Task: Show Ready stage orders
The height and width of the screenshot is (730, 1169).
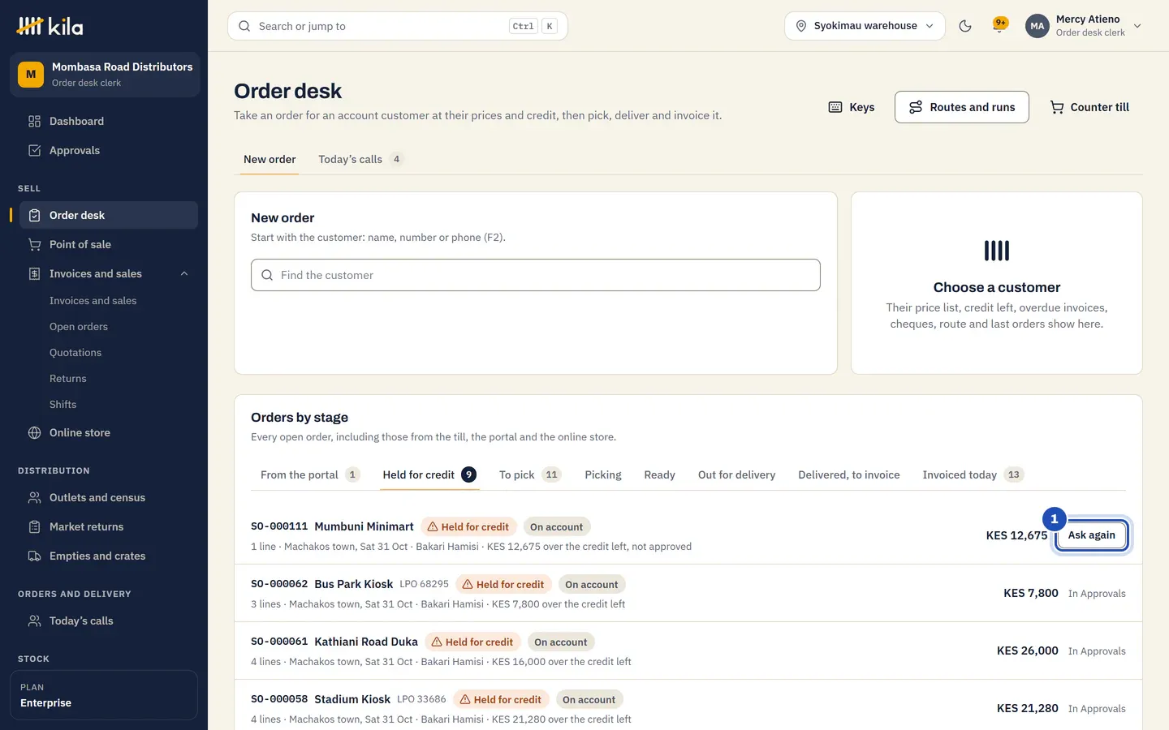Action: [x=659, y=474]
